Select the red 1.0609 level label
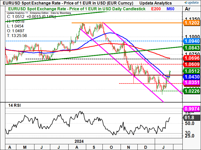This screenshot has height=150, width=201. pyautogui.click(x=192, y=64)
